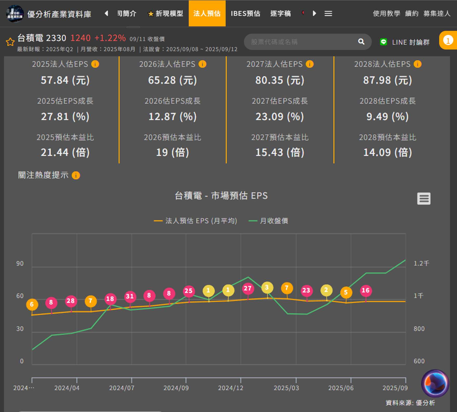Open the LINE 討論群 link
Screen dimensions: 457x412
(x=411, y=42)
